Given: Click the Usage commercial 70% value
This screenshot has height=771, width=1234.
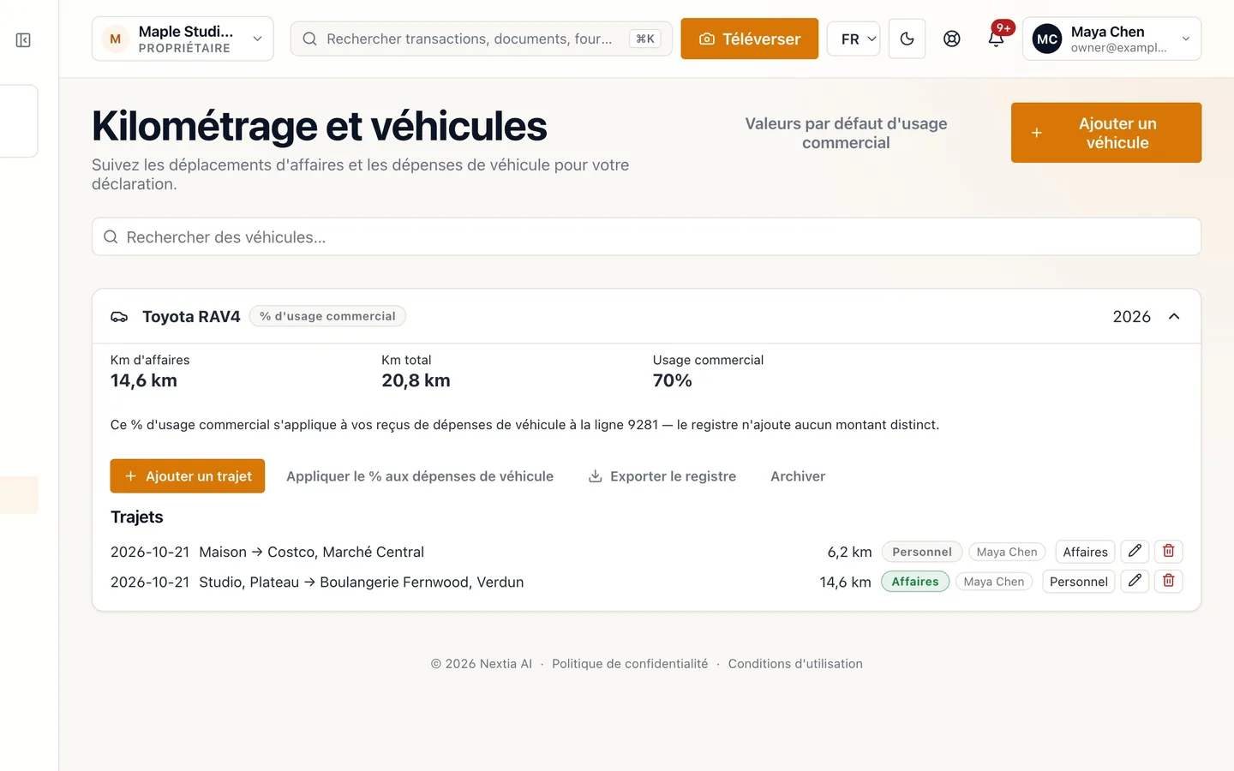Looking at the screenshot, I should pyautogui.click(x=672, y=380).
